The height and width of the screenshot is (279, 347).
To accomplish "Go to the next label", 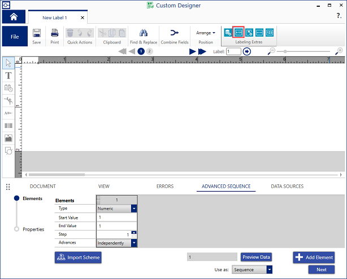I will [193, 51].
